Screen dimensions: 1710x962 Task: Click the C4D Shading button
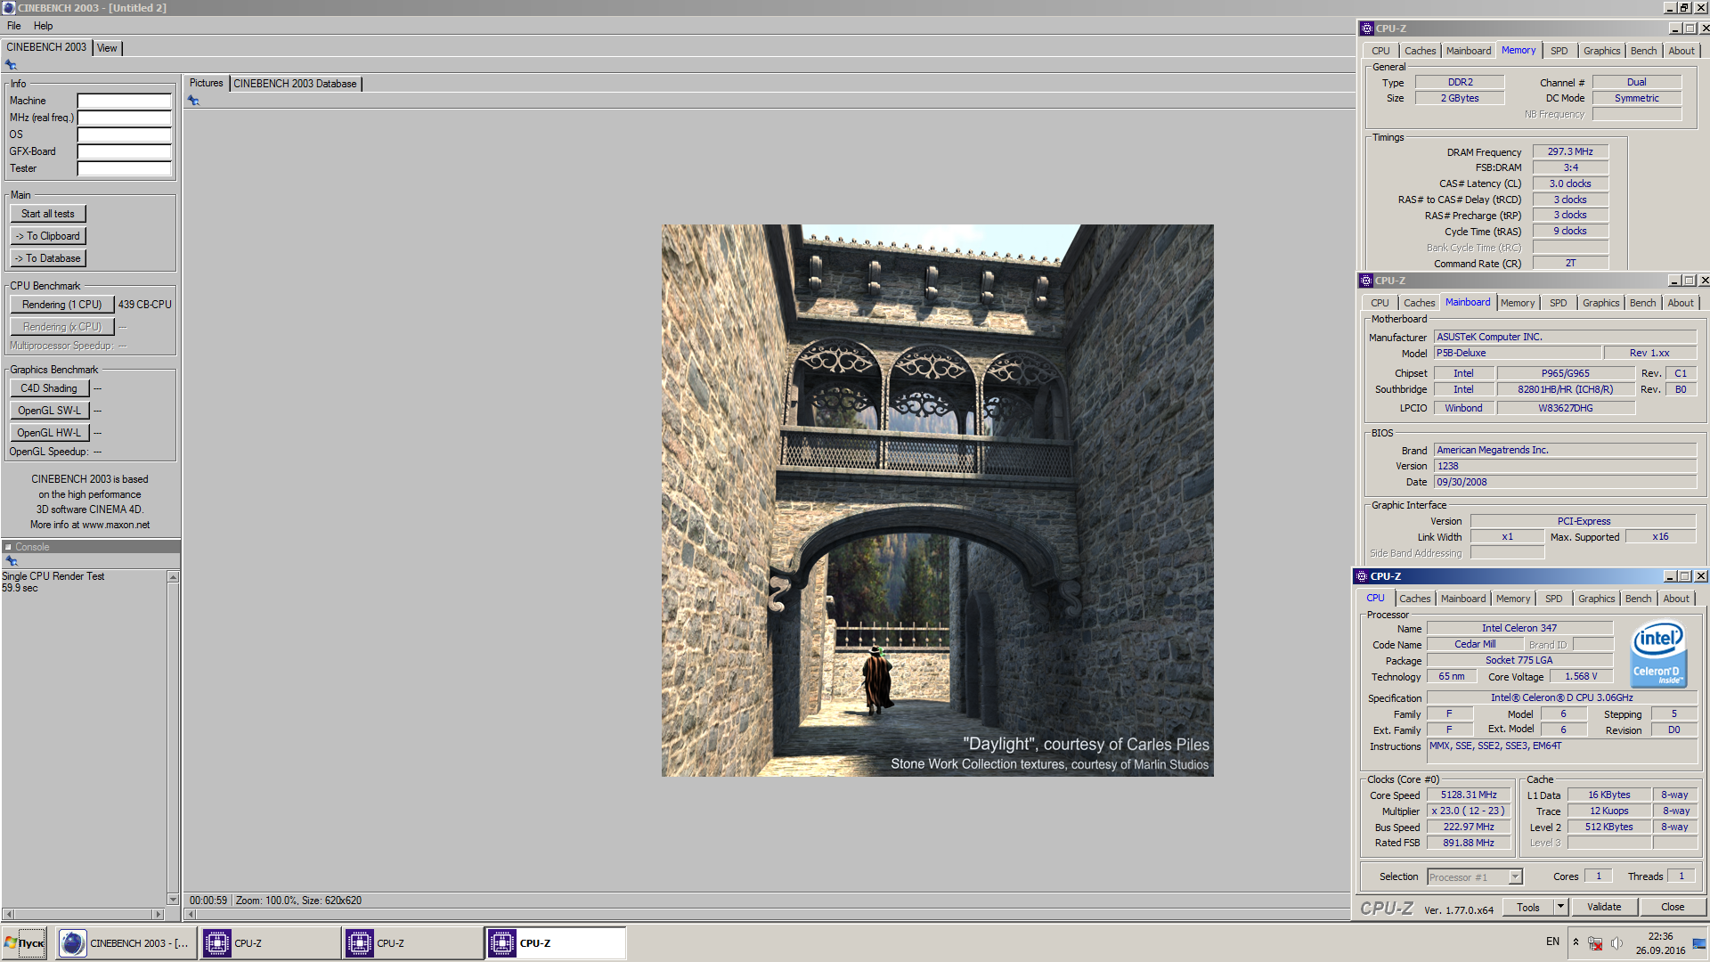point(49,388)
